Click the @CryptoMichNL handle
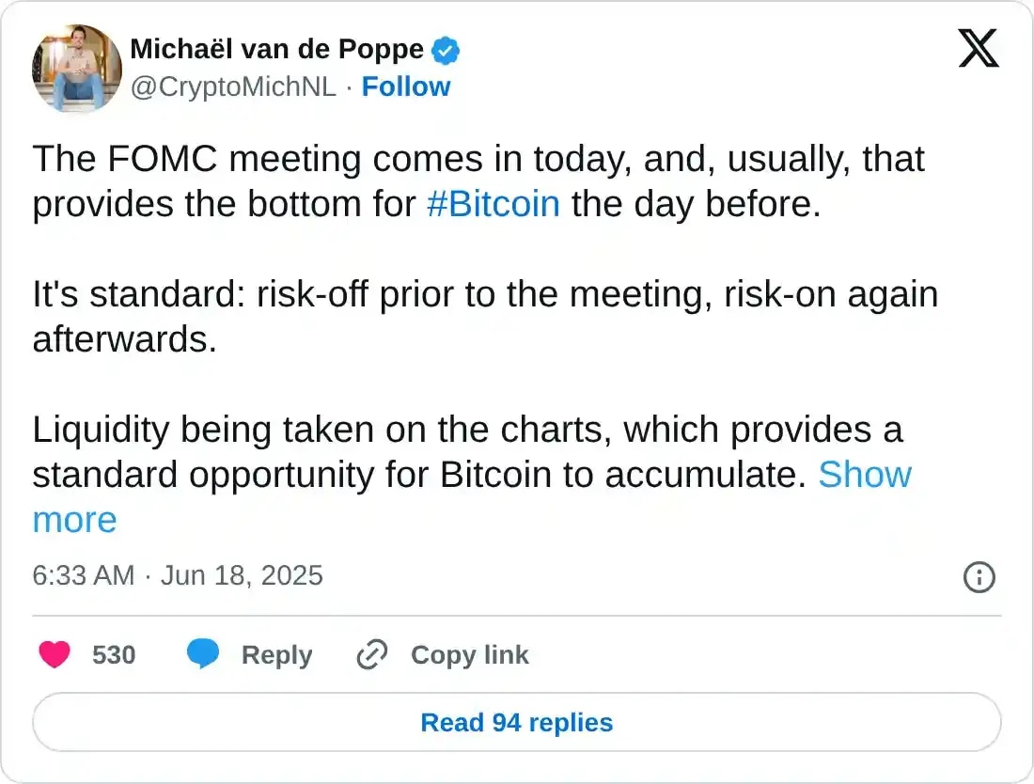This screenshot has width=1034, height=784. 233,86
